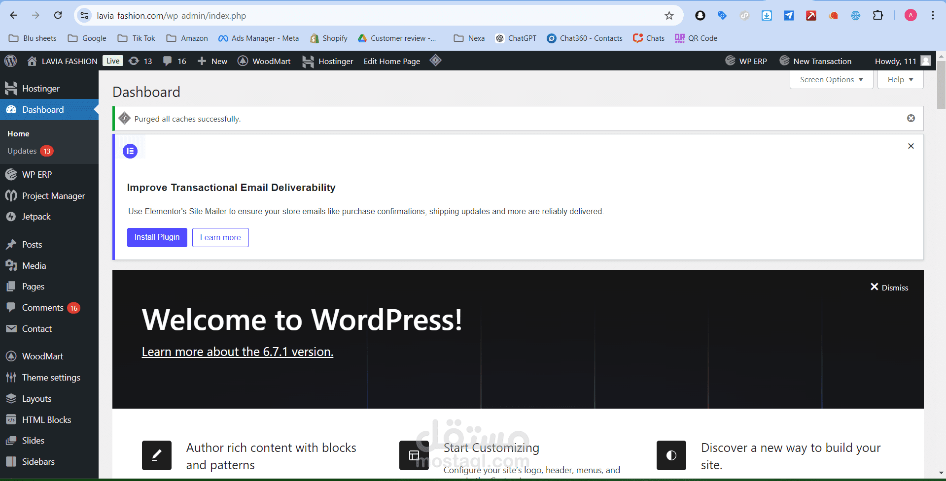Reload the page in the browser
The height and width of the screenshot is (481, 946).
pos(58,15)
